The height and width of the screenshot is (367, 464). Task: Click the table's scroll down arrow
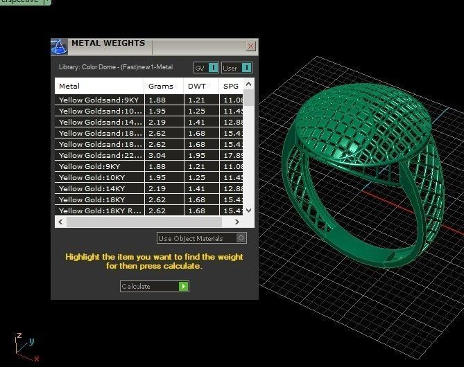click(x=248, y=211)
